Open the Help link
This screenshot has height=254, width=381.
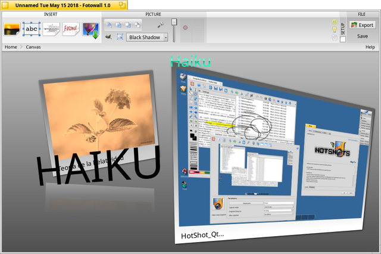point(370,47)
